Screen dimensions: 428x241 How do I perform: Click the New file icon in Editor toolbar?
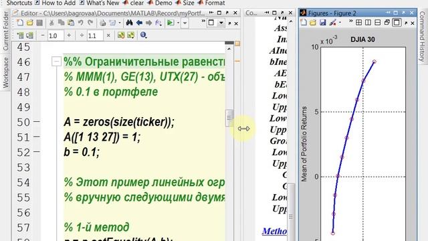[20, 23]
